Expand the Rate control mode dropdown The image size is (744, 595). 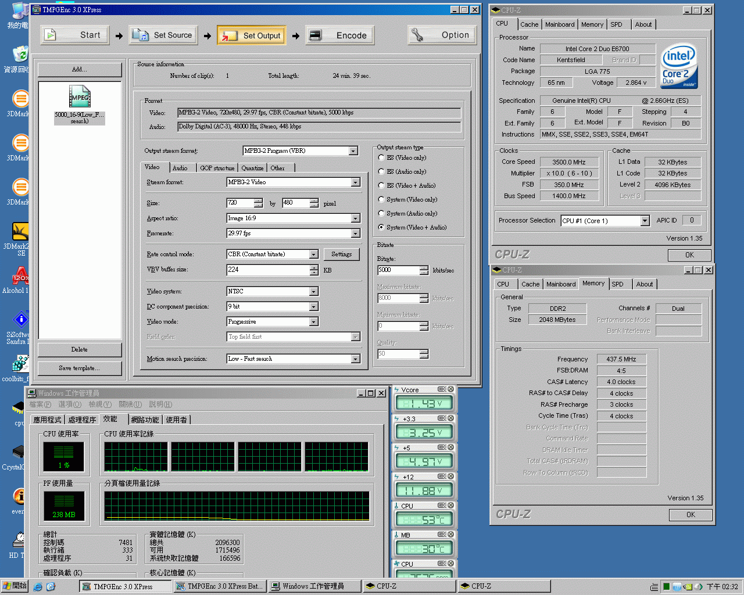(x=314, y=254)
